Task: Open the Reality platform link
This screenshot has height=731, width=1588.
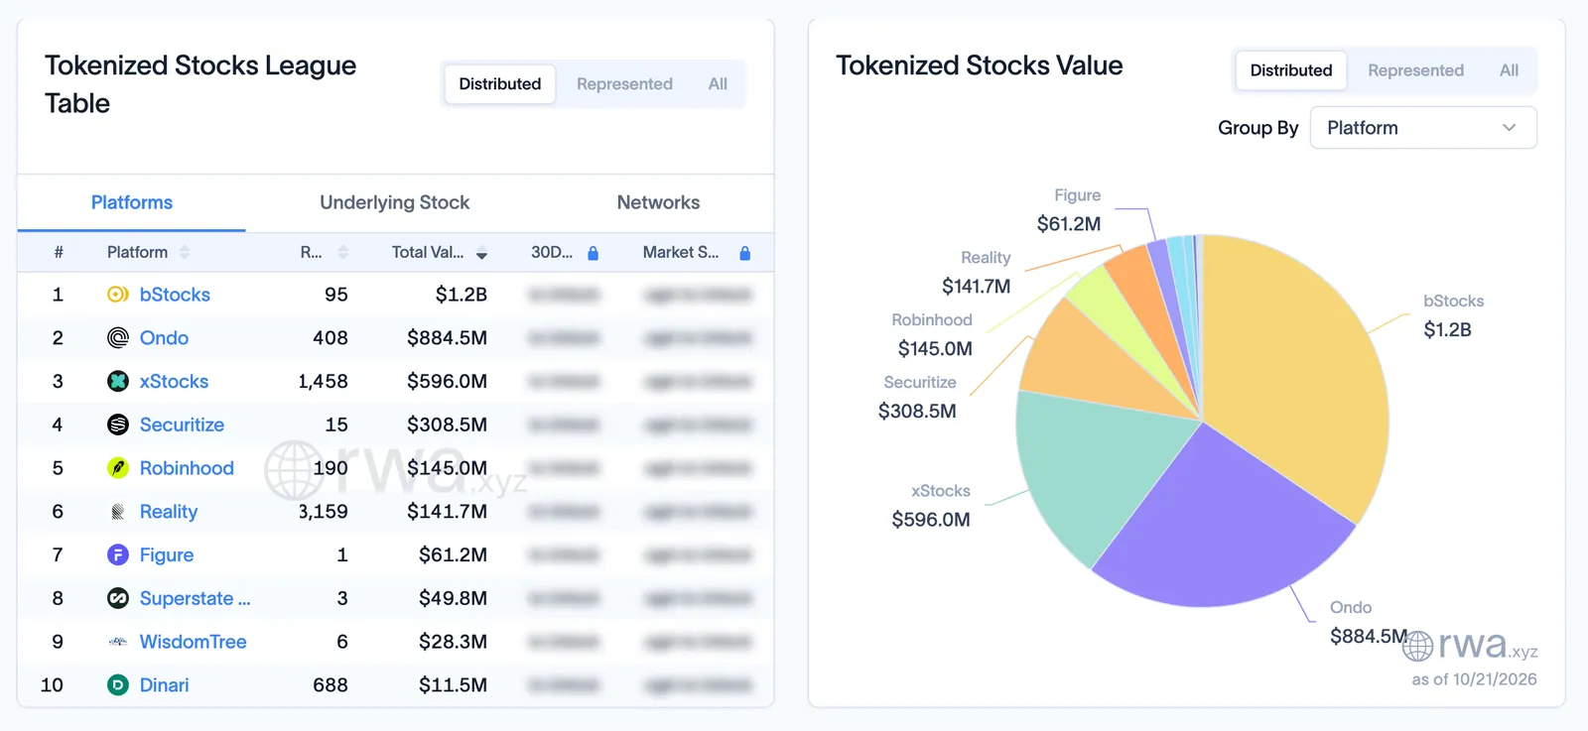Action: tap(169, 512)
